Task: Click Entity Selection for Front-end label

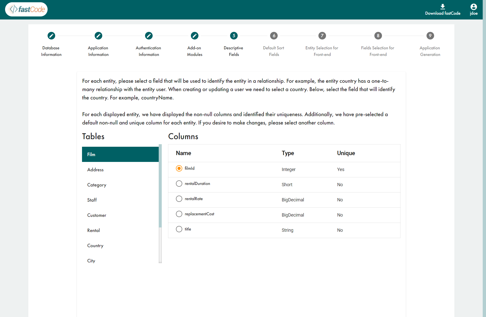Action: (x=322, y=51)
